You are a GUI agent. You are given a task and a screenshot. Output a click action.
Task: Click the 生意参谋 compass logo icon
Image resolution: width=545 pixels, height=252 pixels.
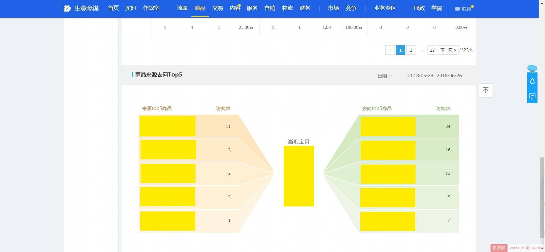point(67,9)
